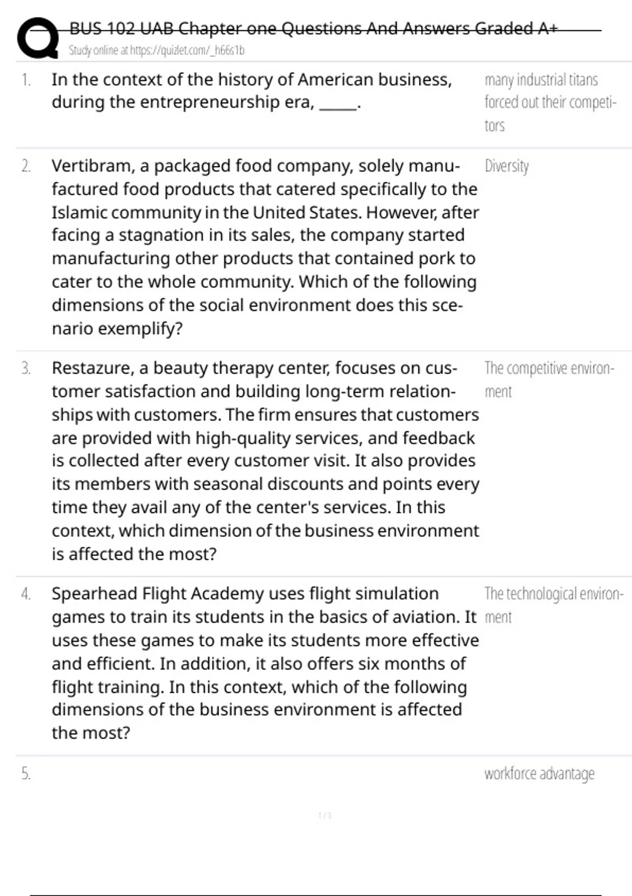Select question number 2 marker
Screen dimensions: 632x896
click(x=26, y=167)
